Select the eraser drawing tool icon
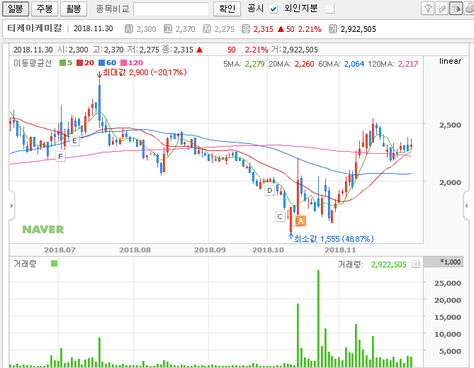The width and height of the screenshot is (474, 368). (x=441, y=9)
